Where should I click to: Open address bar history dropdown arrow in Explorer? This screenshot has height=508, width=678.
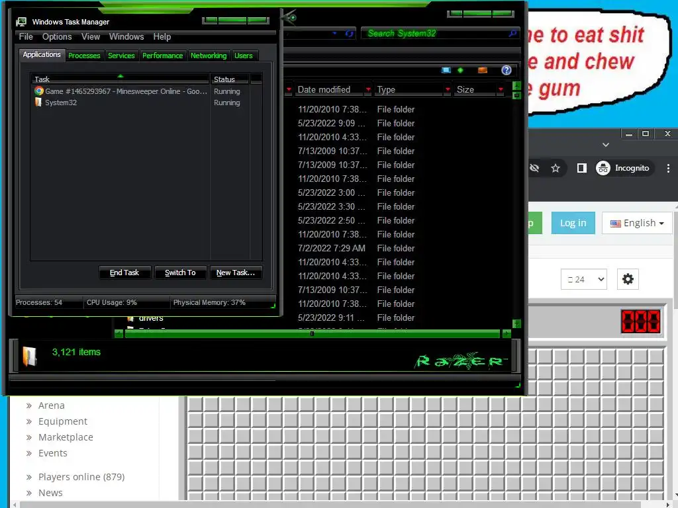point(334,33)
